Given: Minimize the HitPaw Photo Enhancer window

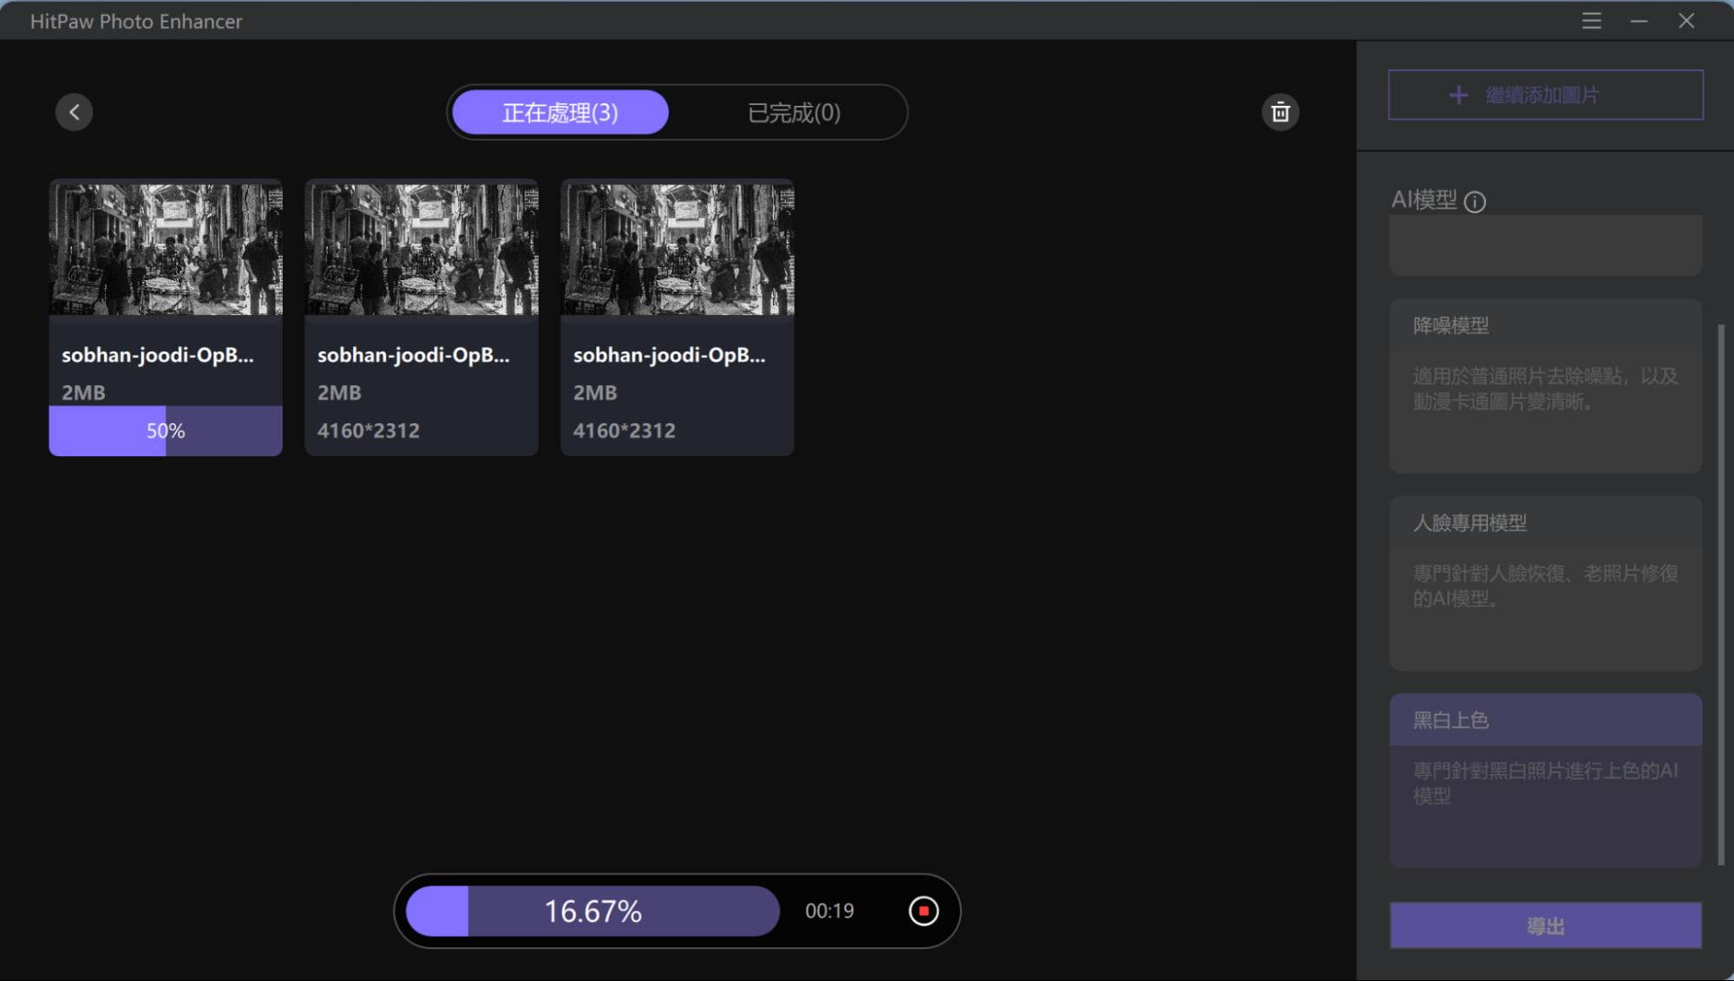Looking at the screenshot, I should (x=1639, y=21).
